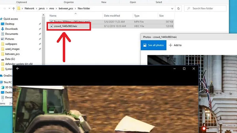
Task: Open the Downloads folder in sidebar
Action: pos(11,29)
